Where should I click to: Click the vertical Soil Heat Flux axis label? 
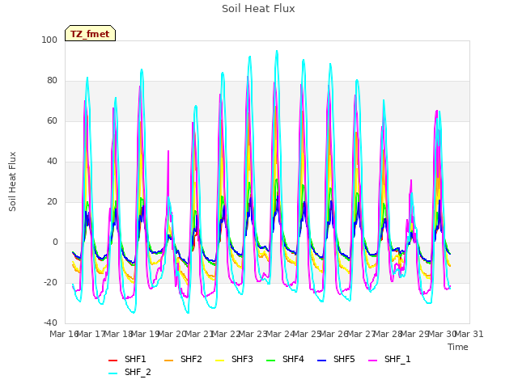[12, 181]
